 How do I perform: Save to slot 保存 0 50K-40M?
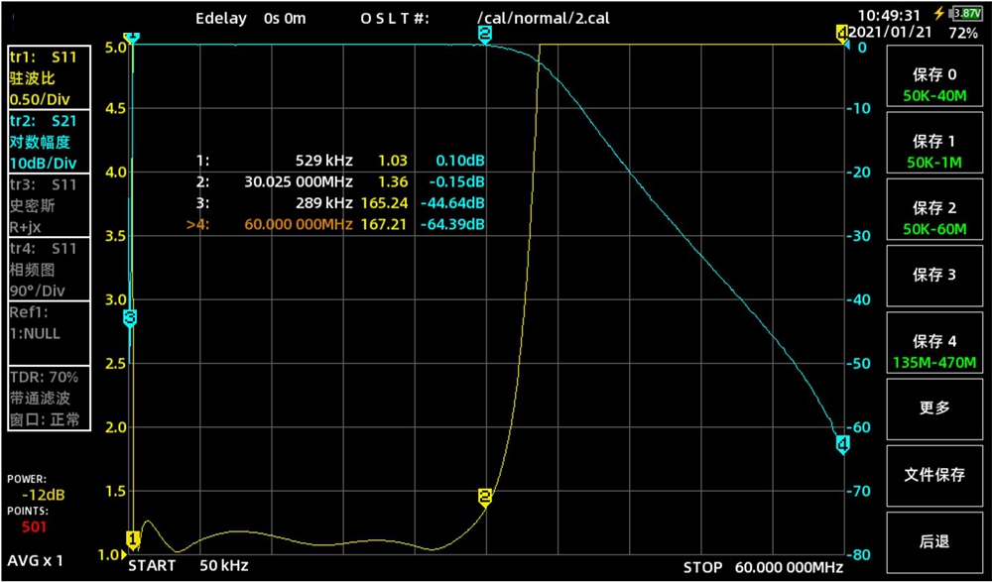[x=934, y=85]
